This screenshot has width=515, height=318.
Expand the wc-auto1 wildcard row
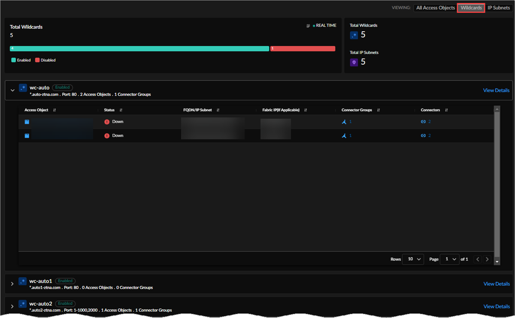click(x=12, y=284)
